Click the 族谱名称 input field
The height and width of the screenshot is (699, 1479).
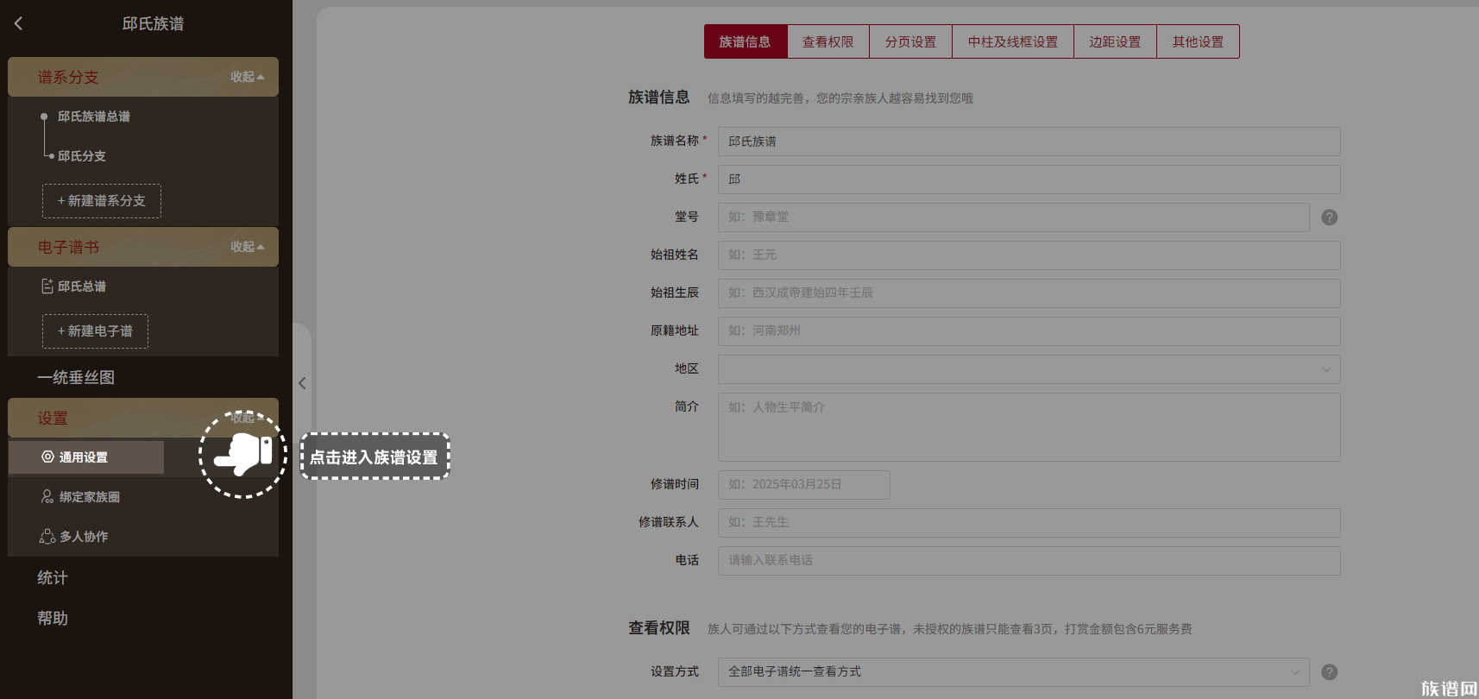coord(1029,142)
